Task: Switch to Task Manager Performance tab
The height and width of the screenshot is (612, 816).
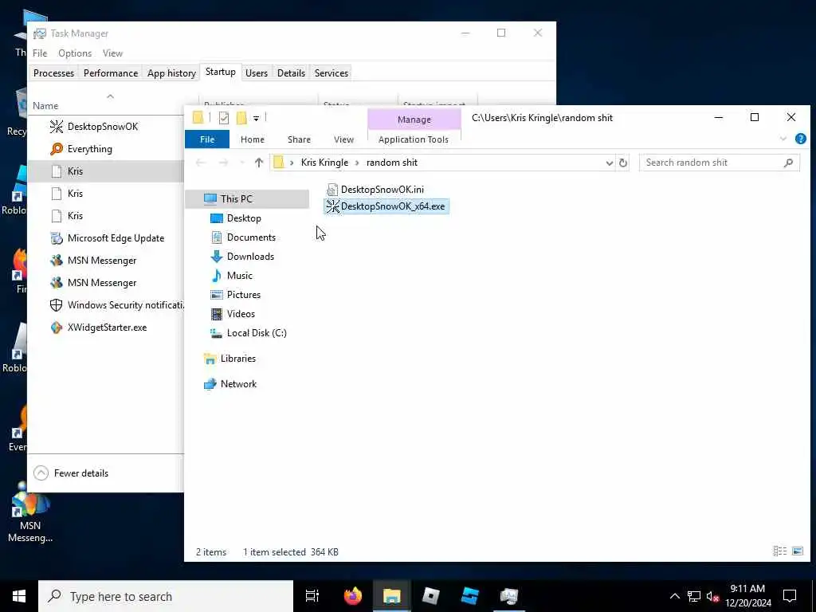Action: (x=111, y=73)
